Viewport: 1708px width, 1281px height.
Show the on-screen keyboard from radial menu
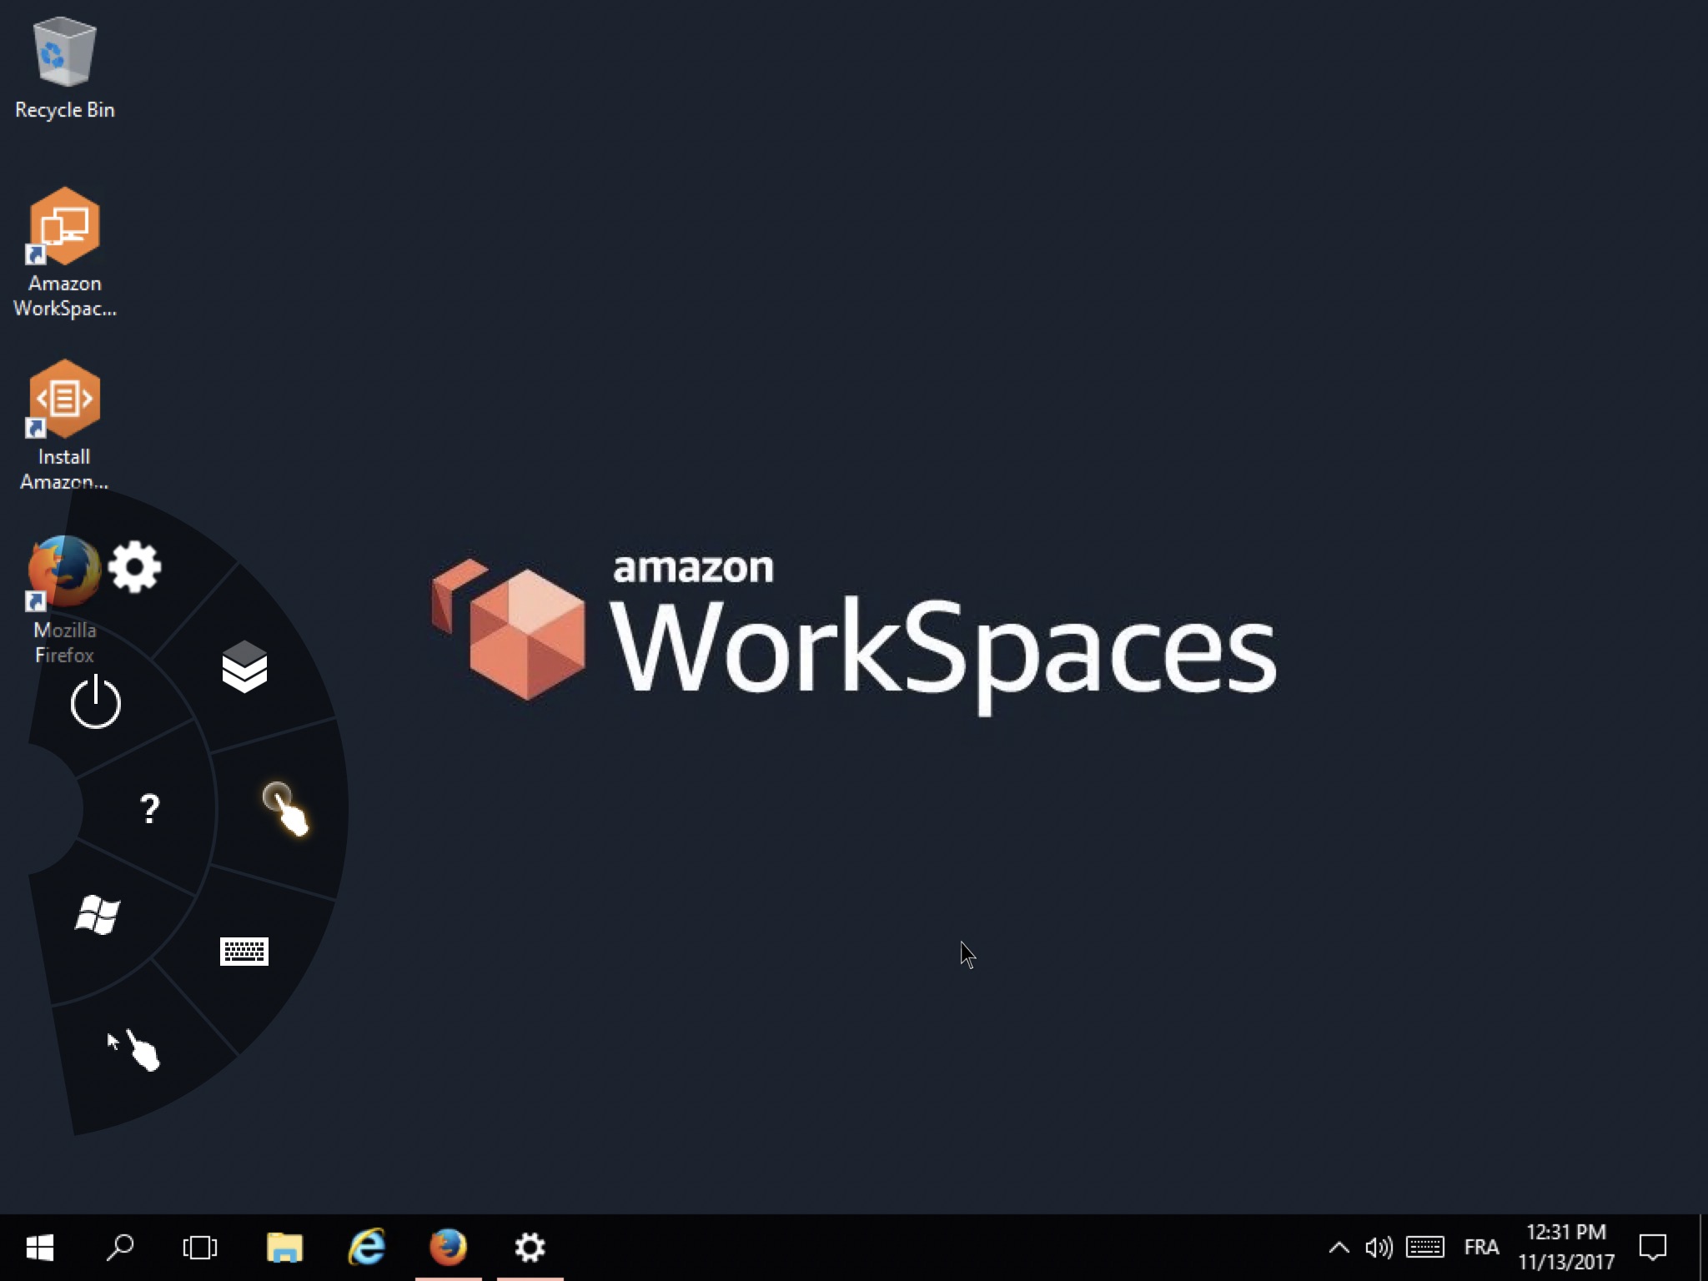click(x=244, y=951)
